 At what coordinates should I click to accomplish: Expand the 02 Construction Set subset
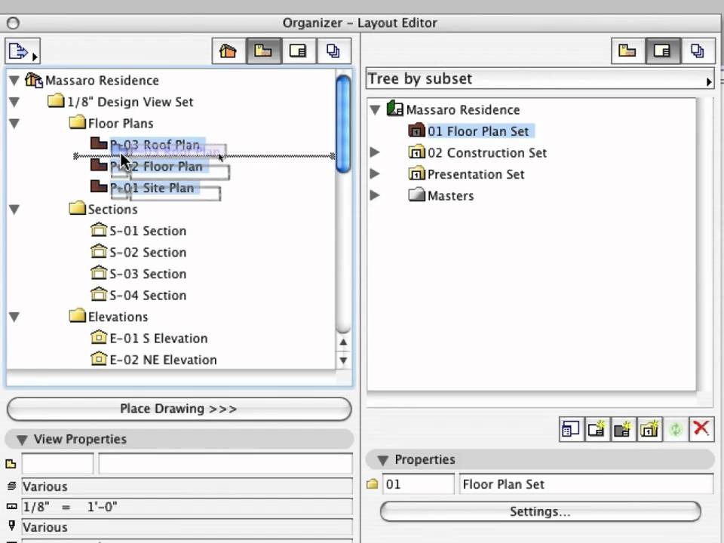[375, 152]
